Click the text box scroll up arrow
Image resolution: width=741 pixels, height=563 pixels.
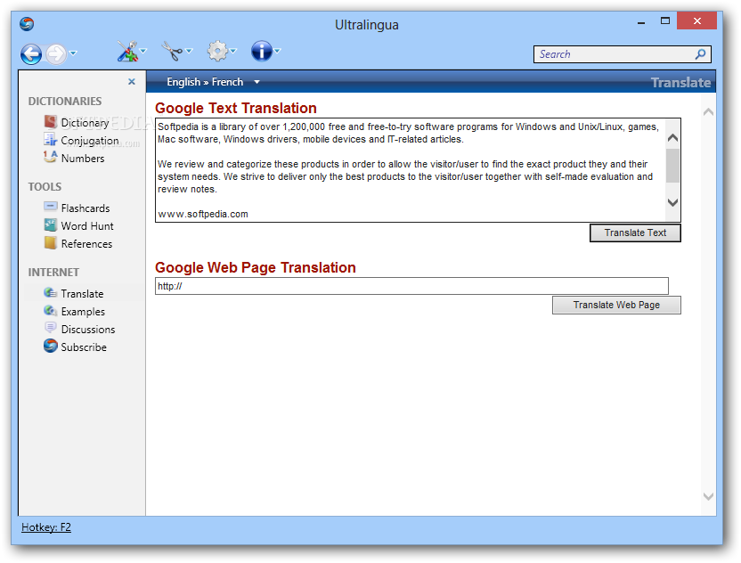[673, 137]
